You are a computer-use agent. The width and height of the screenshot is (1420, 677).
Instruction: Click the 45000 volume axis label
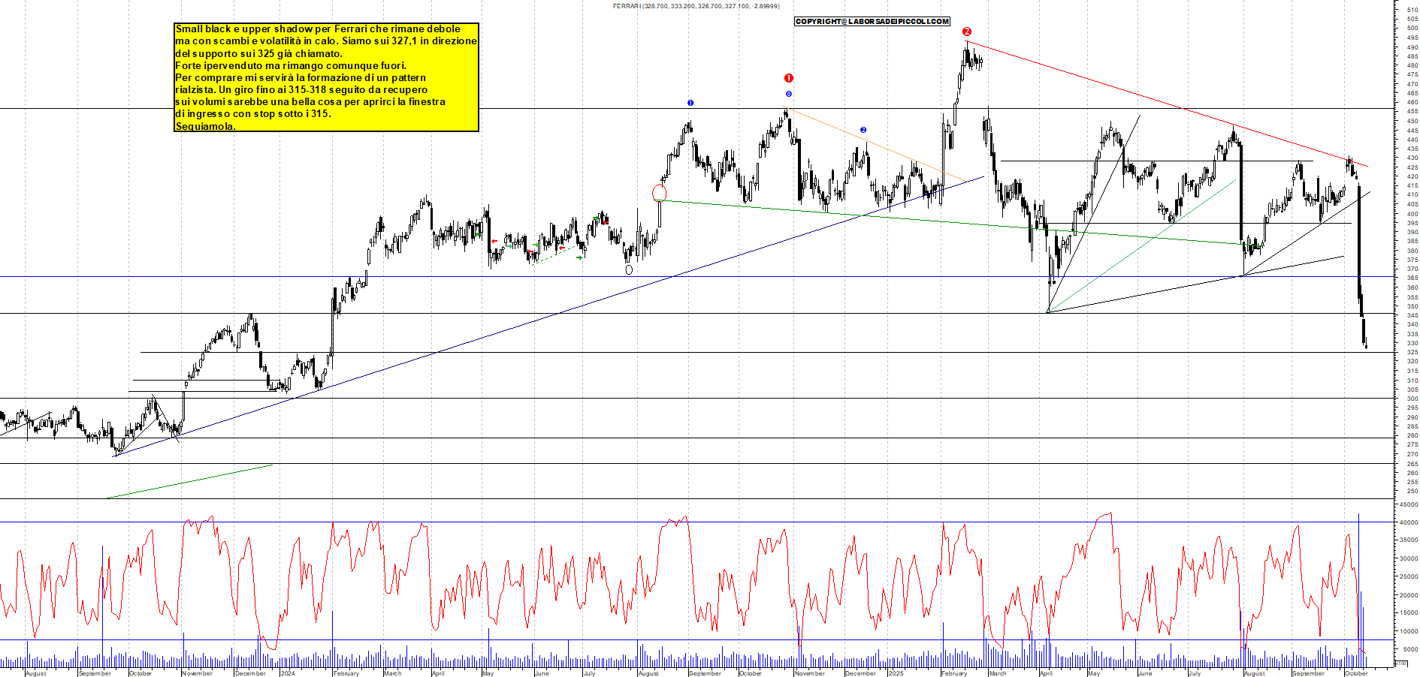click(1408, 504)
